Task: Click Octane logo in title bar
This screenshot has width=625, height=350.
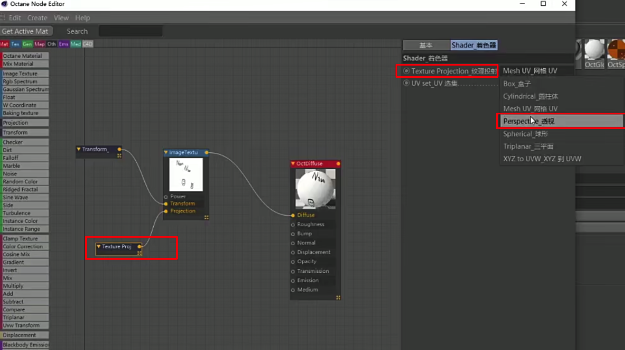Action: tap(4, 4)
